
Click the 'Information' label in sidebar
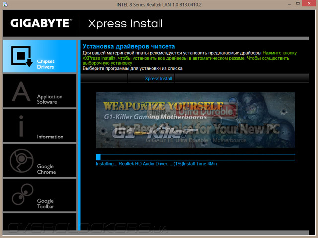[50, 137]
